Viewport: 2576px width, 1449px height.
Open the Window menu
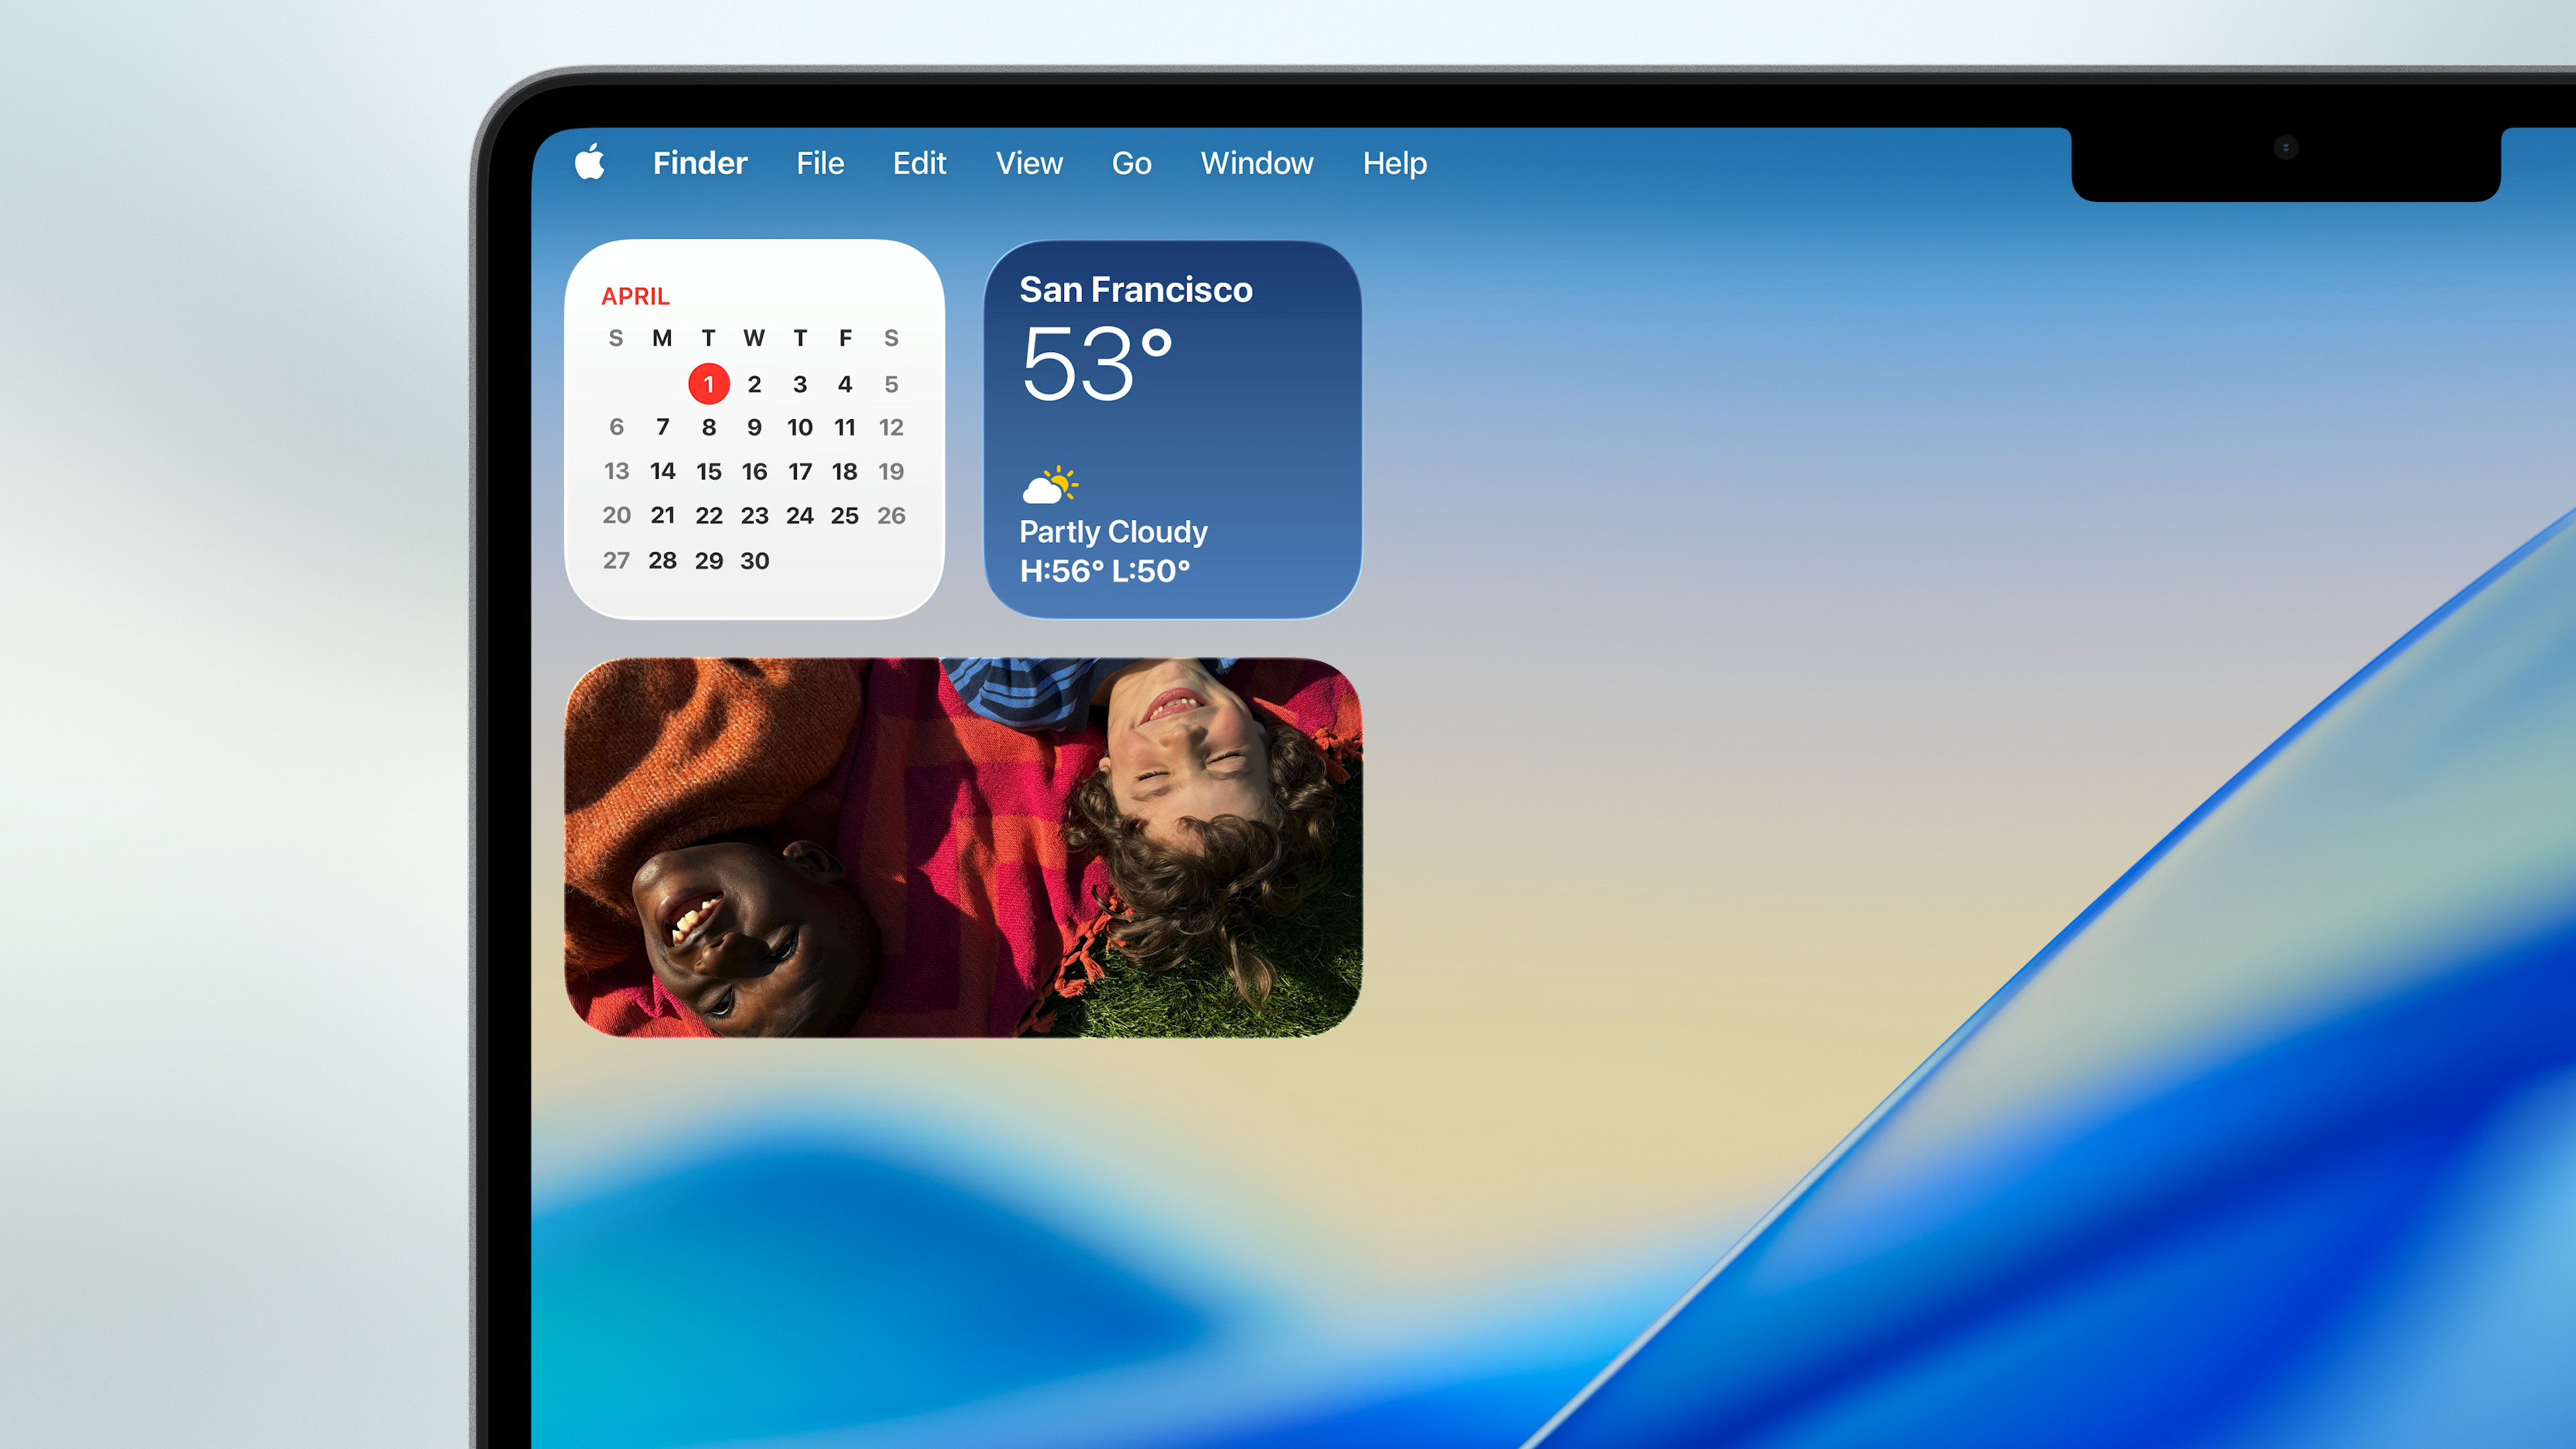coord(1256,163)
